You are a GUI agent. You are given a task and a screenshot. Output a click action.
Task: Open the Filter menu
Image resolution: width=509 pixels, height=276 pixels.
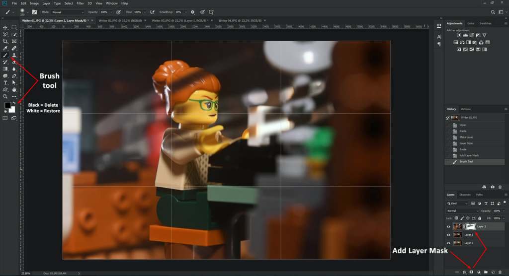pyautogui.click(x=80, y=3)
